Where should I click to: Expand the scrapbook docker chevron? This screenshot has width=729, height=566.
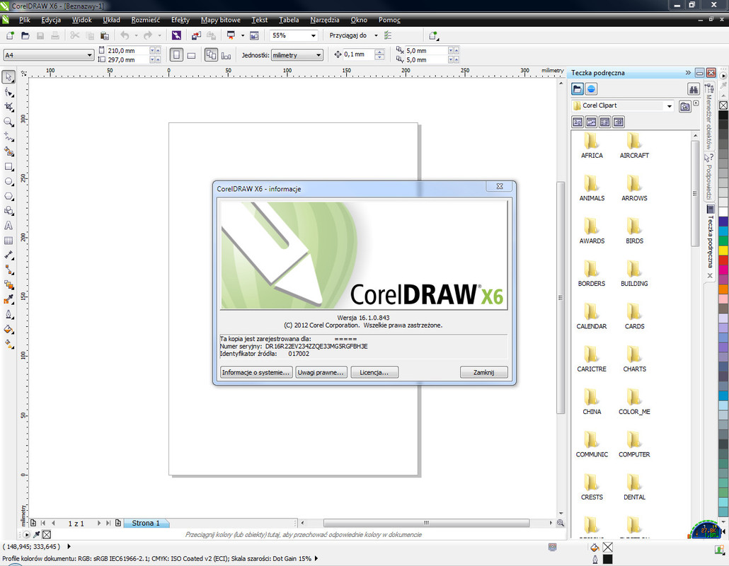688,72
